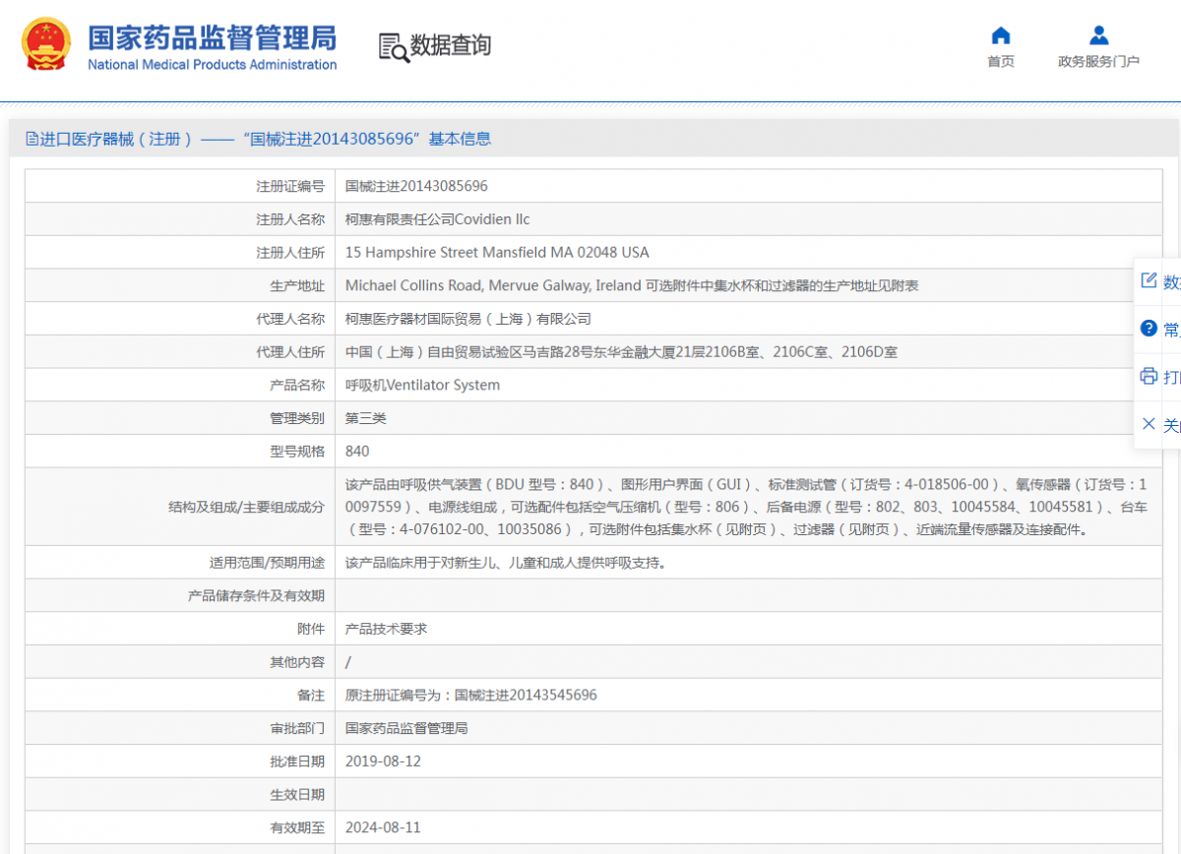Screen dimensions: 1181x854
Task: Go to 首页 home icon
Action: [x=1001, y=36]
